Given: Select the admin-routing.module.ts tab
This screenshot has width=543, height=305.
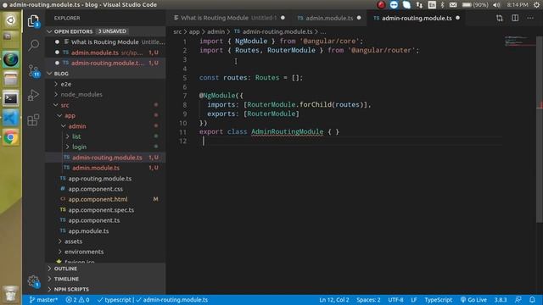Looking at the screenshot, I should click(417, 18).
